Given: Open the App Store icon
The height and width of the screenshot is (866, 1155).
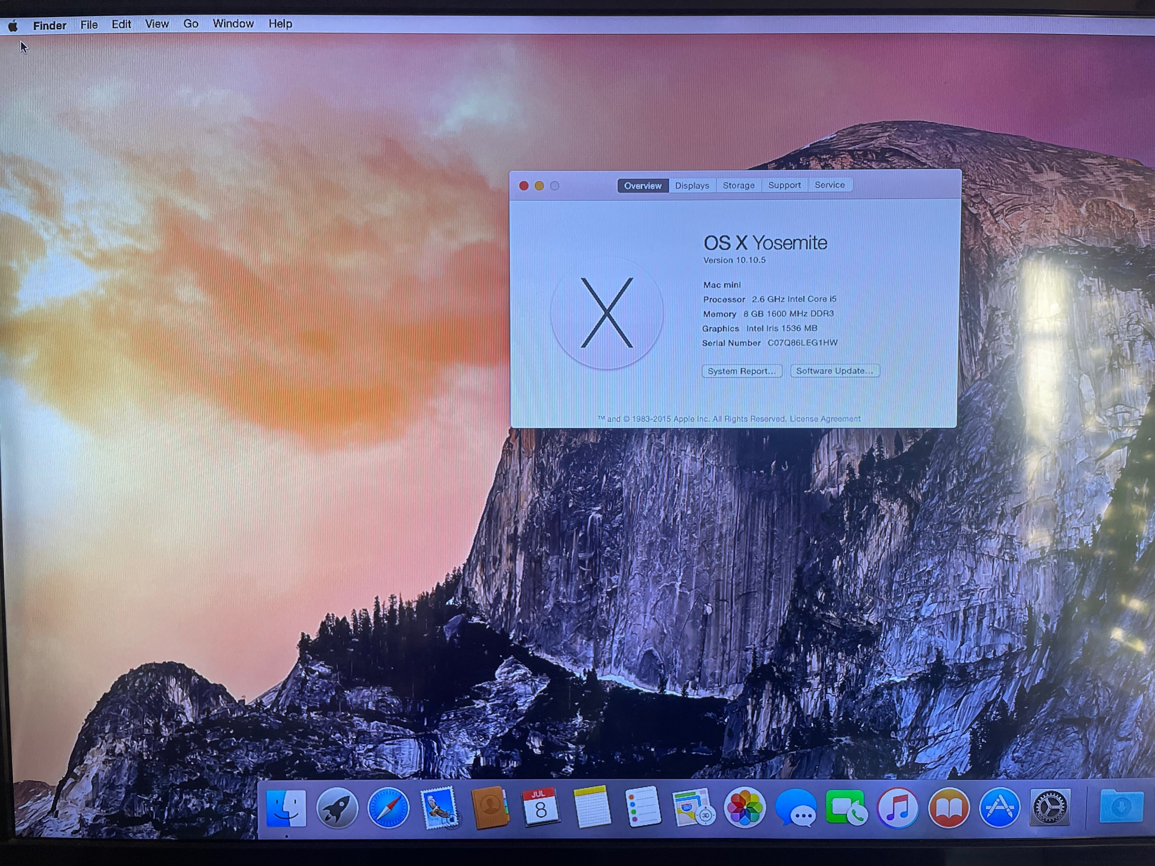Looking at the screenshot, I should (999, 808).
